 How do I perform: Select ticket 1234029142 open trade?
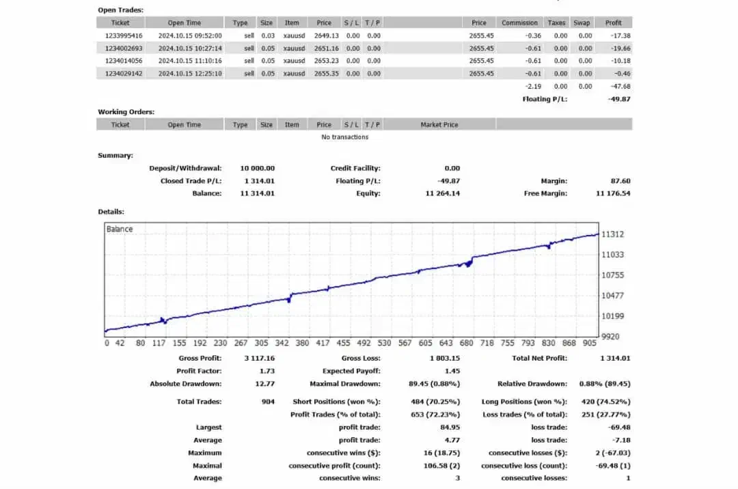tap(124, 74)
